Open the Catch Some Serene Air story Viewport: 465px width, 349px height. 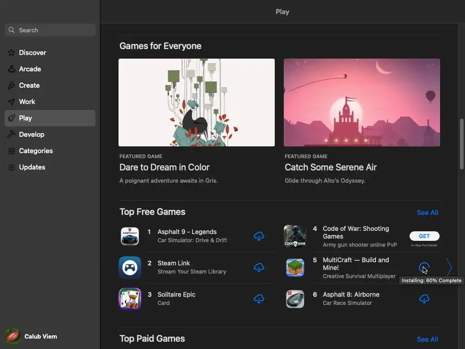tap(331, 167)
